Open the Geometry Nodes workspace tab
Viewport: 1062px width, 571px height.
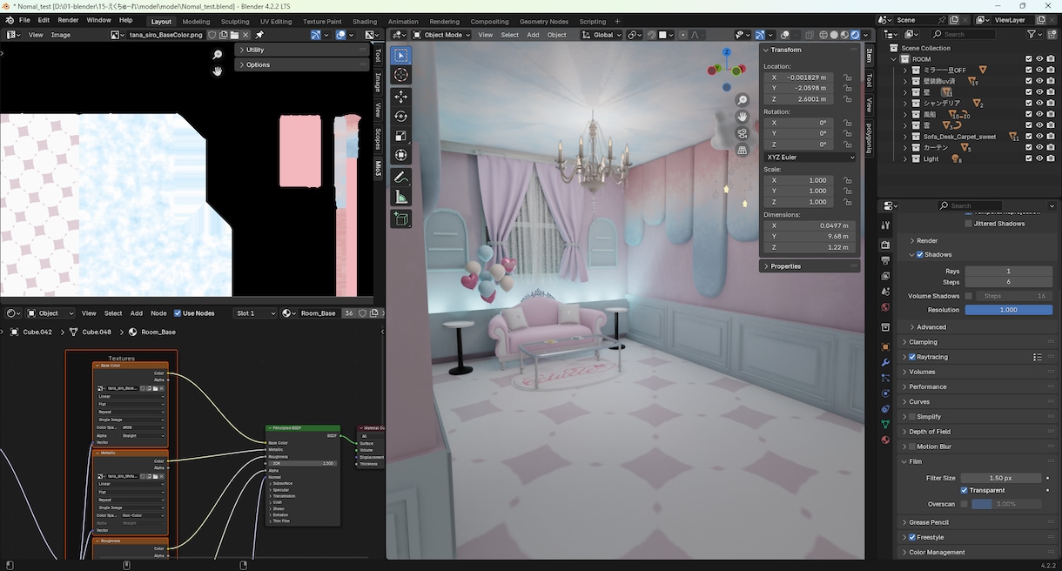coord(544,21)
